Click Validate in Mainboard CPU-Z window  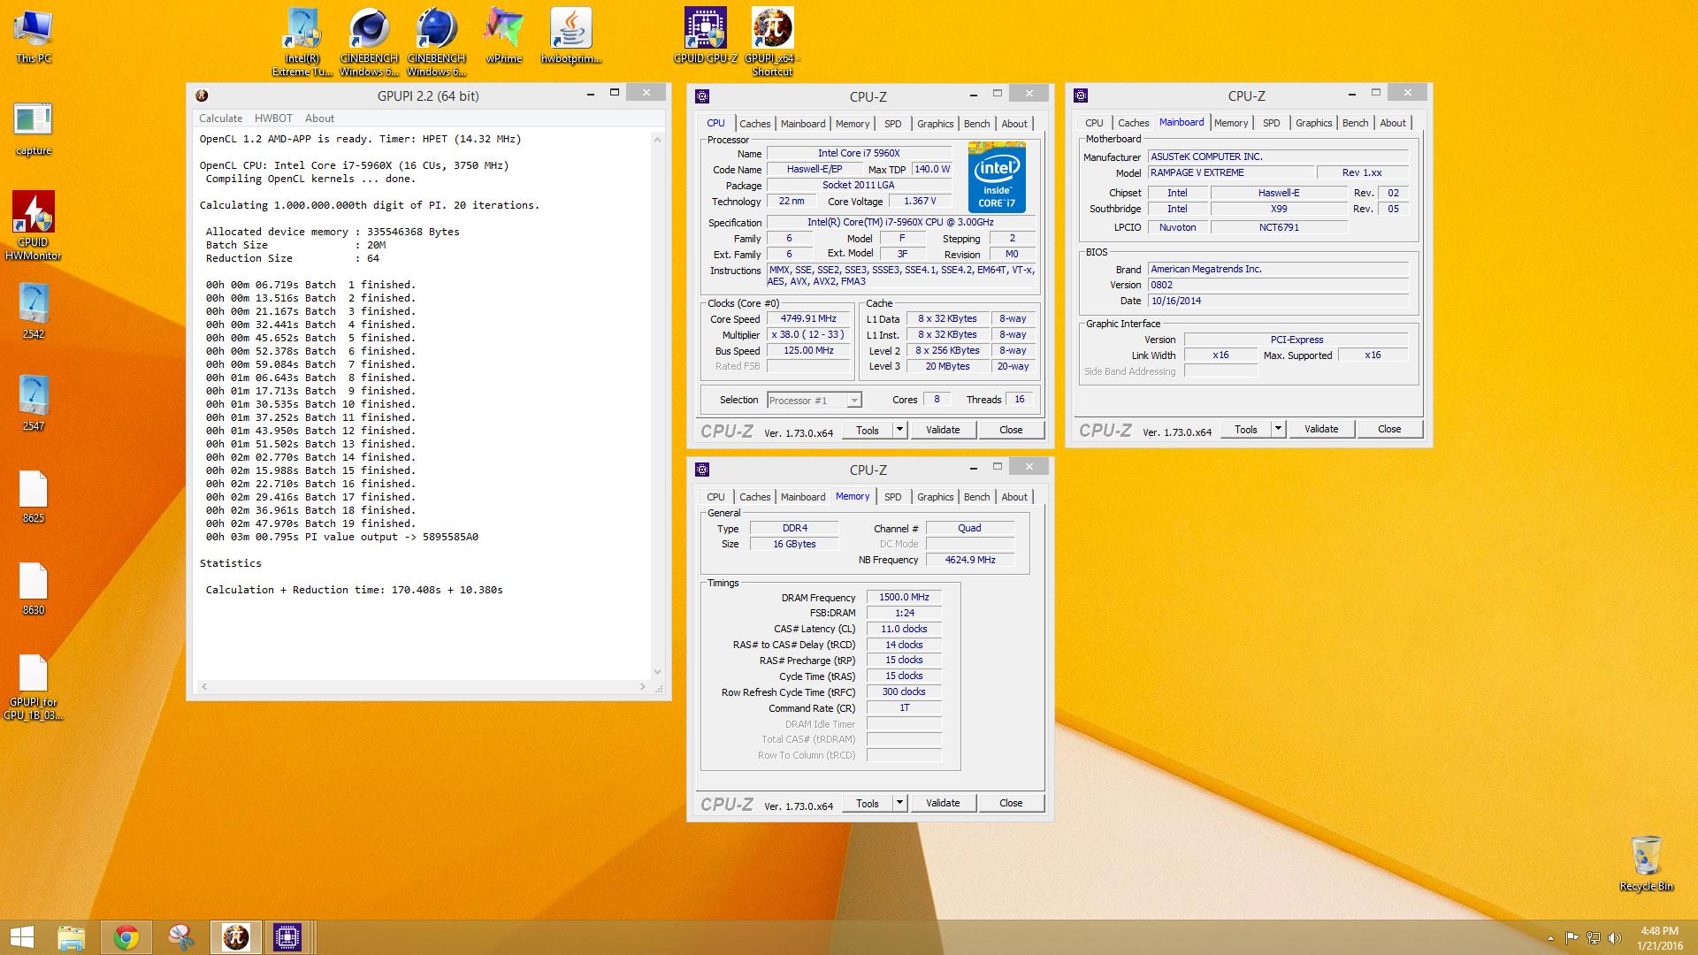point(1321,429)
